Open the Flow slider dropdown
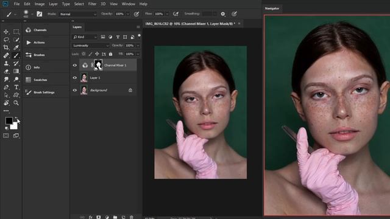390x219 pixels. [167, 14]
